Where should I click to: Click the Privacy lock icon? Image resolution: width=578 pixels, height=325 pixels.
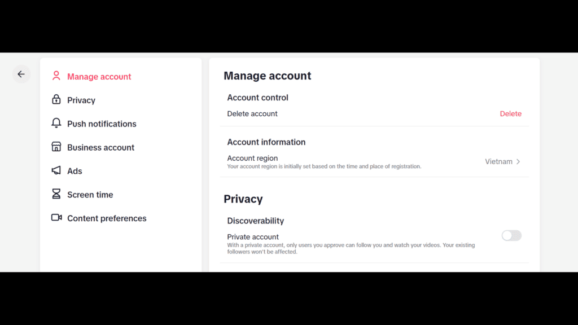tap(56, 100)
